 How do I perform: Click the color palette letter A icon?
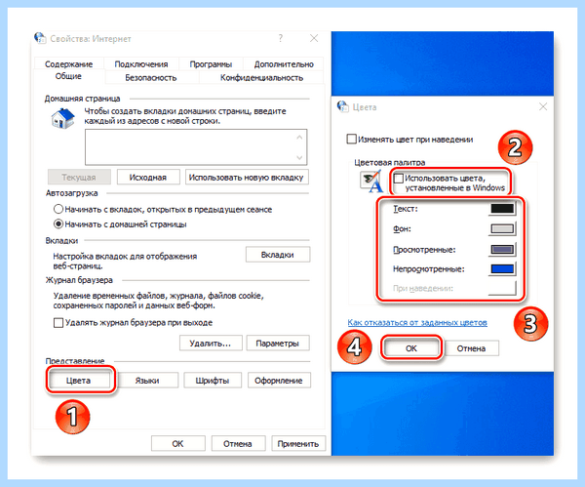click(371, 182)
